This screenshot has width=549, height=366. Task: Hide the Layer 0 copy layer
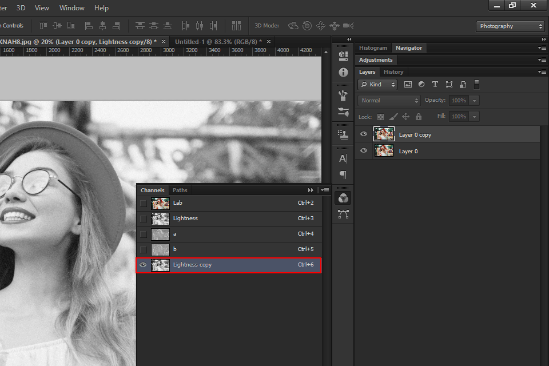(364, 134)
